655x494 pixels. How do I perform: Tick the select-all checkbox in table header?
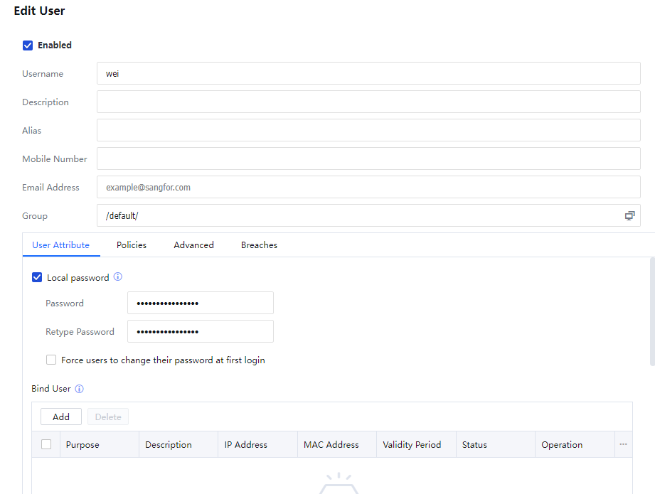[46, 444]
